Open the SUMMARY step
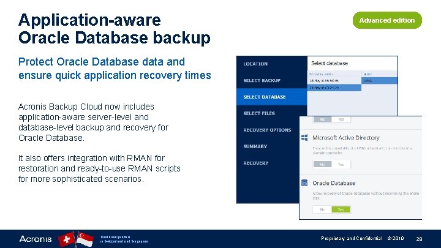The height and width of the screenshot is (248, 441). (x=255, y=146)
